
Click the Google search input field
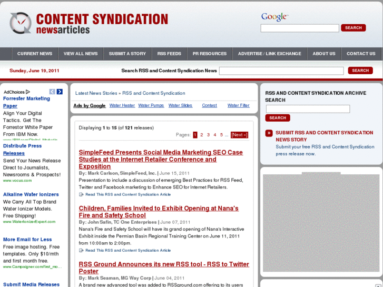click(300, 28)
